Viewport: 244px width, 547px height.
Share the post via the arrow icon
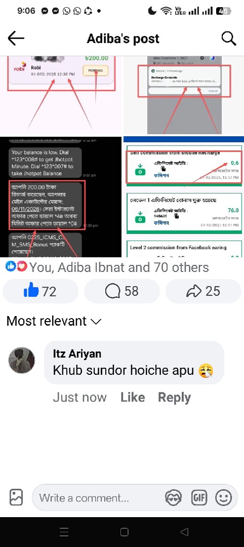[203, 291]
